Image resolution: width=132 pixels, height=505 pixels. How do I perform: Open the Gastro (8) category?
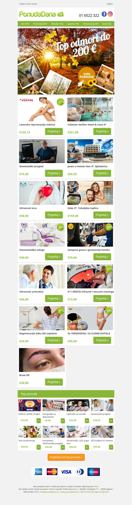(x=107, y=24)
